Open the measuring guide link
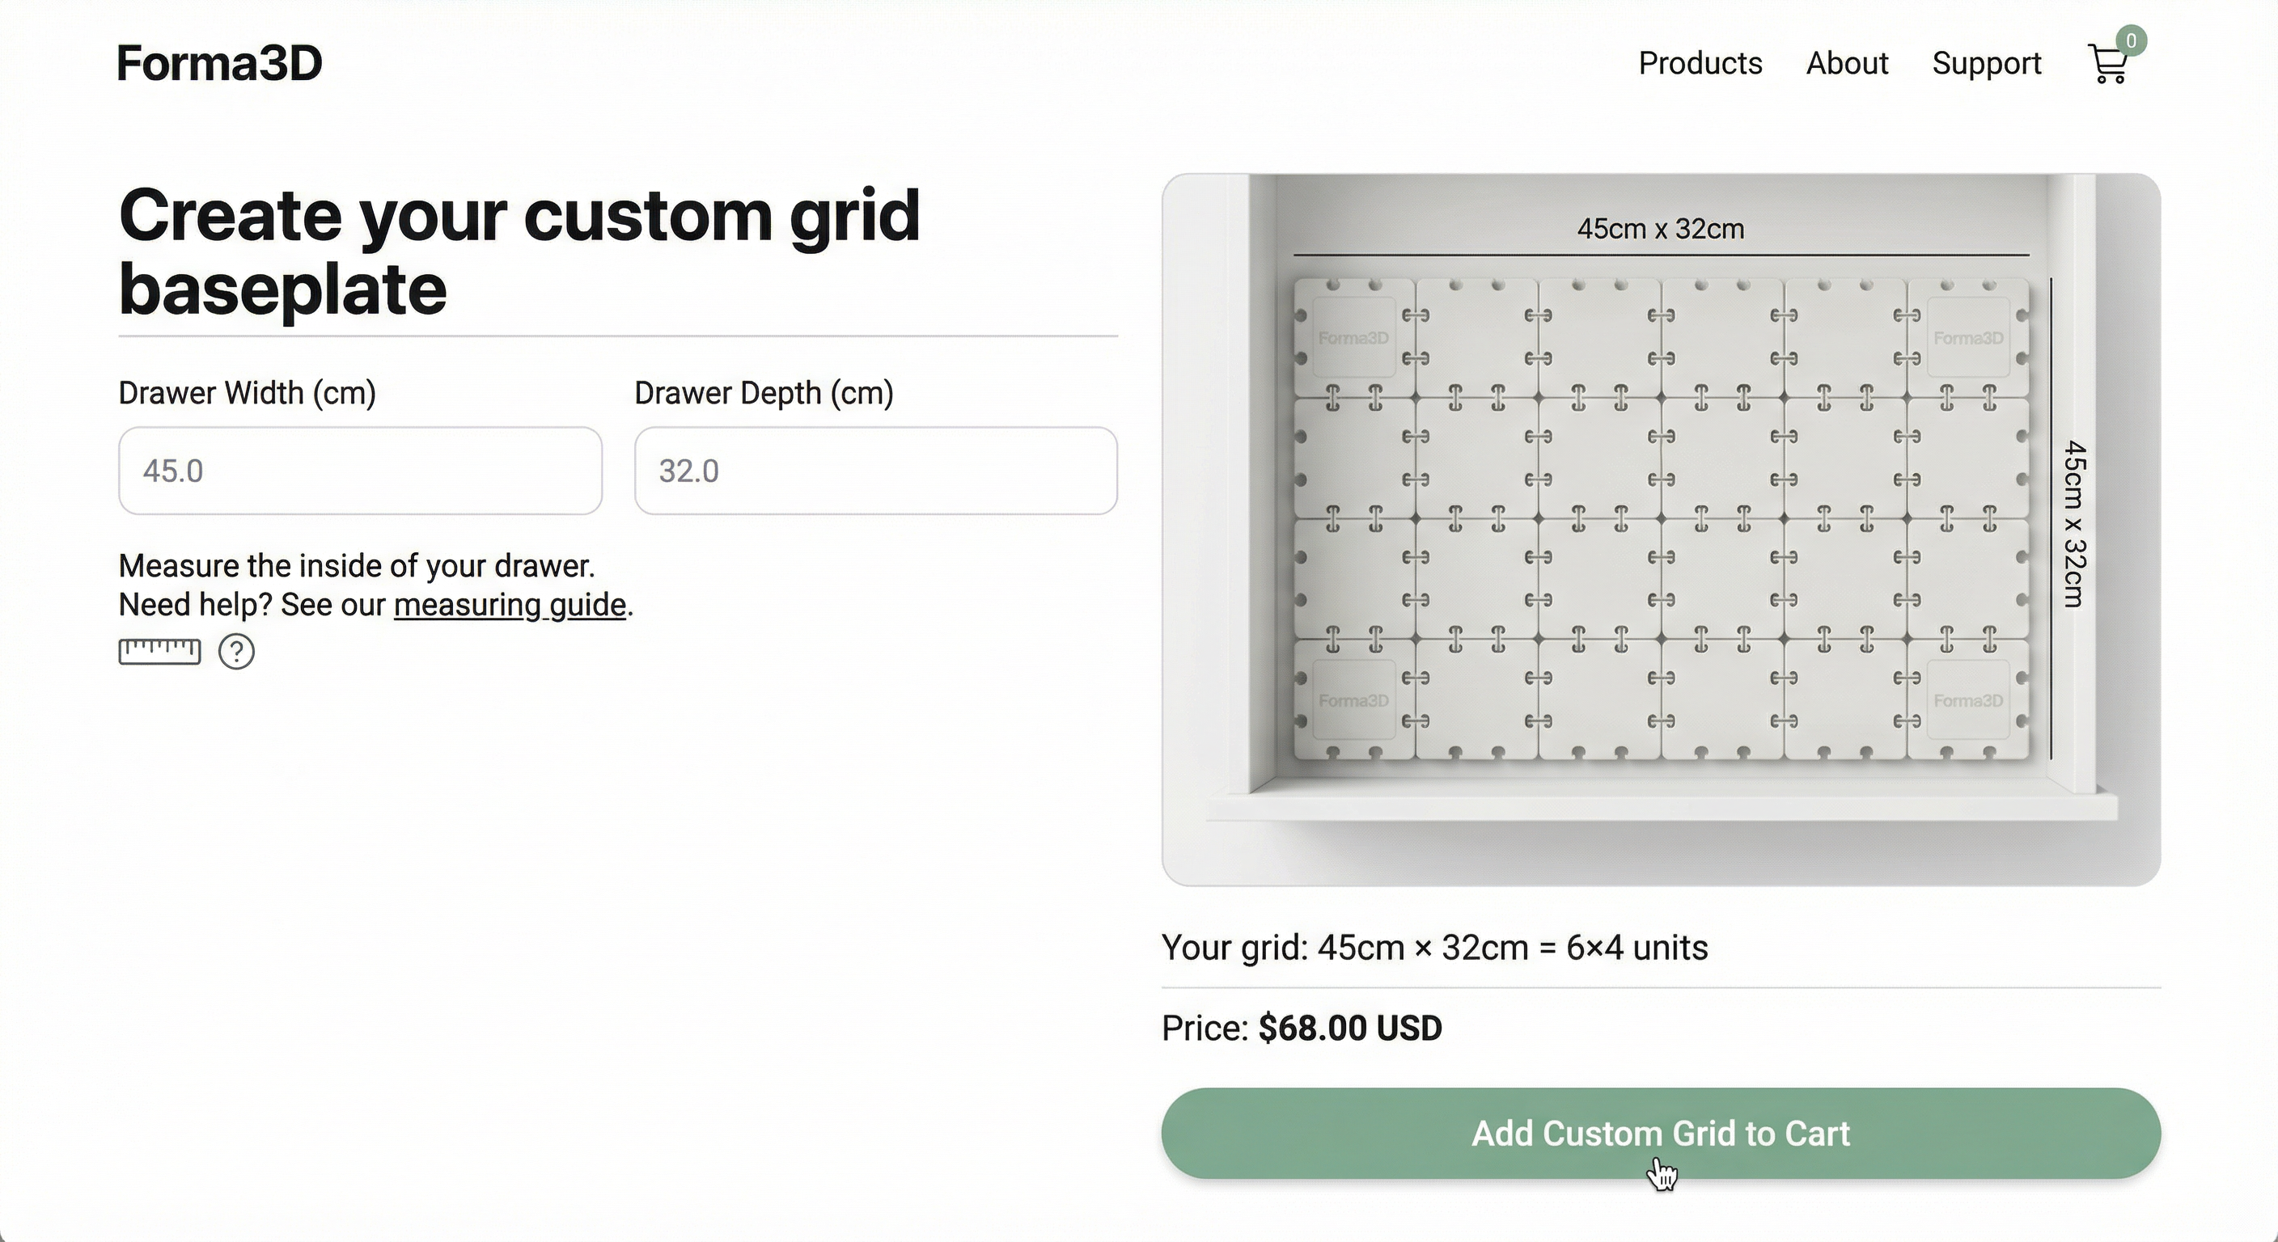Screen dimensions: 2278x1242 click(x=511, y=605)
